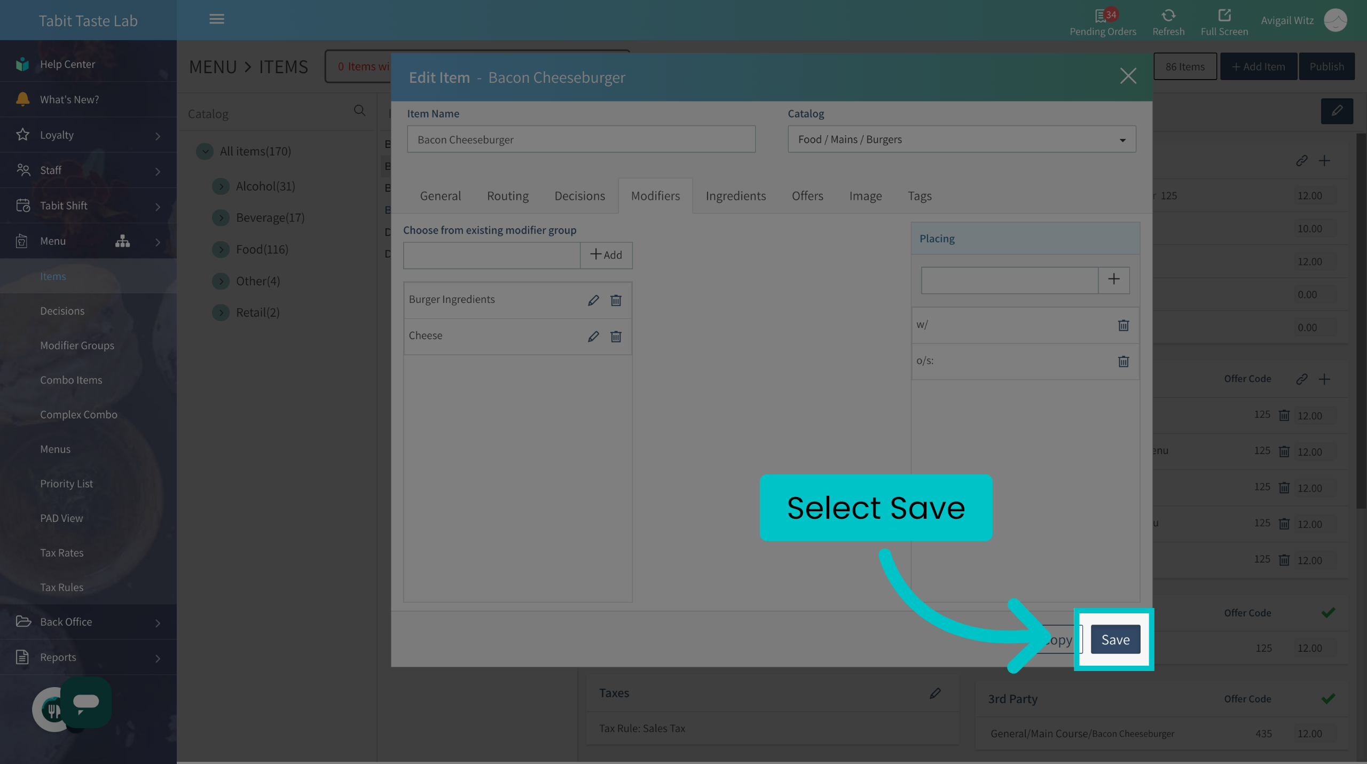Open the Image tab

[865, 196]
